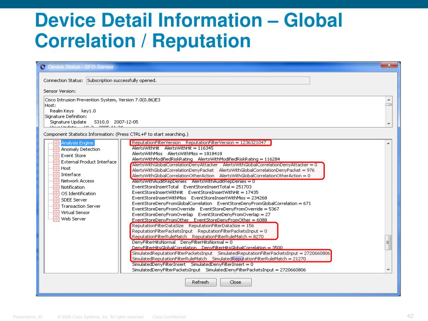Screen dimensions: 428x321
Task: Click the Device Status window title icon
Action: coord(43,67)
